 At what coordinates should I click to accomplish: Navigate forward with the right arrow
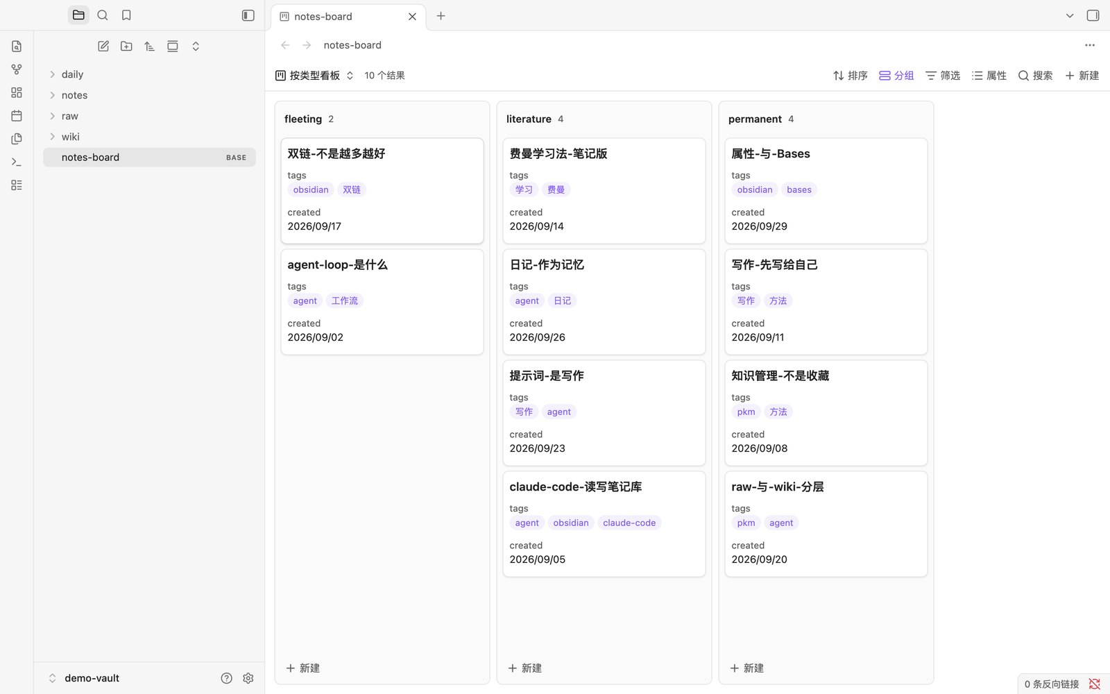tap(307, 45)
